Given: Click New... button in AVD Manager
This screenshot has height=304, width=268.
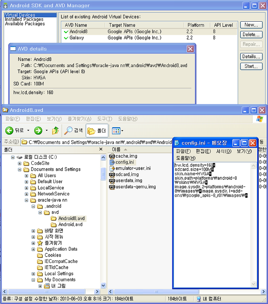Looking at the screenshot, I should [251, 25].
